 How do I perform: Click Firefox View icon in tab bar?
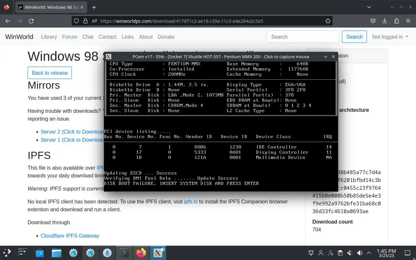[6, 7]
